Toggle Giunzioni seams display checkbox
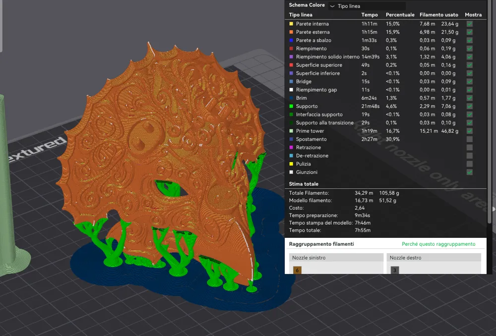 pos(469,172)
